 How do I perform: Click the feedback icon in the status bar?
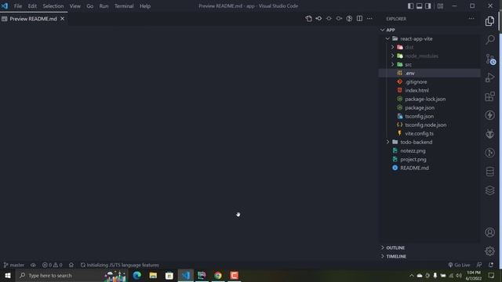coord(479,265)
